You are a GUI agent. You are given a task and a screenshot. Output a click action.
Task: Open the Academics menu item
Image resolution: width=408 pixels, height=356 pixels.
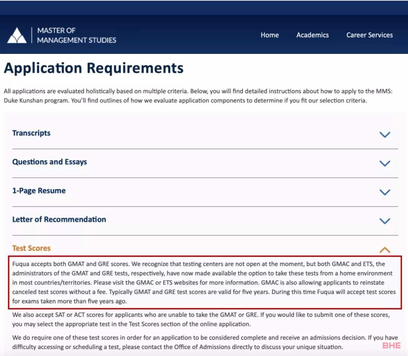coord(312,35)
